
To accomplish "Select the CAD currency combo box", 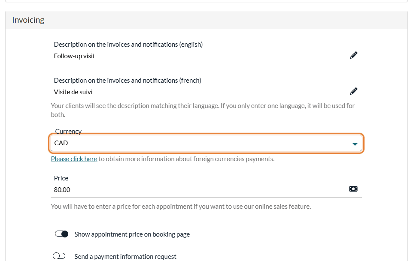I will (206, 143).
